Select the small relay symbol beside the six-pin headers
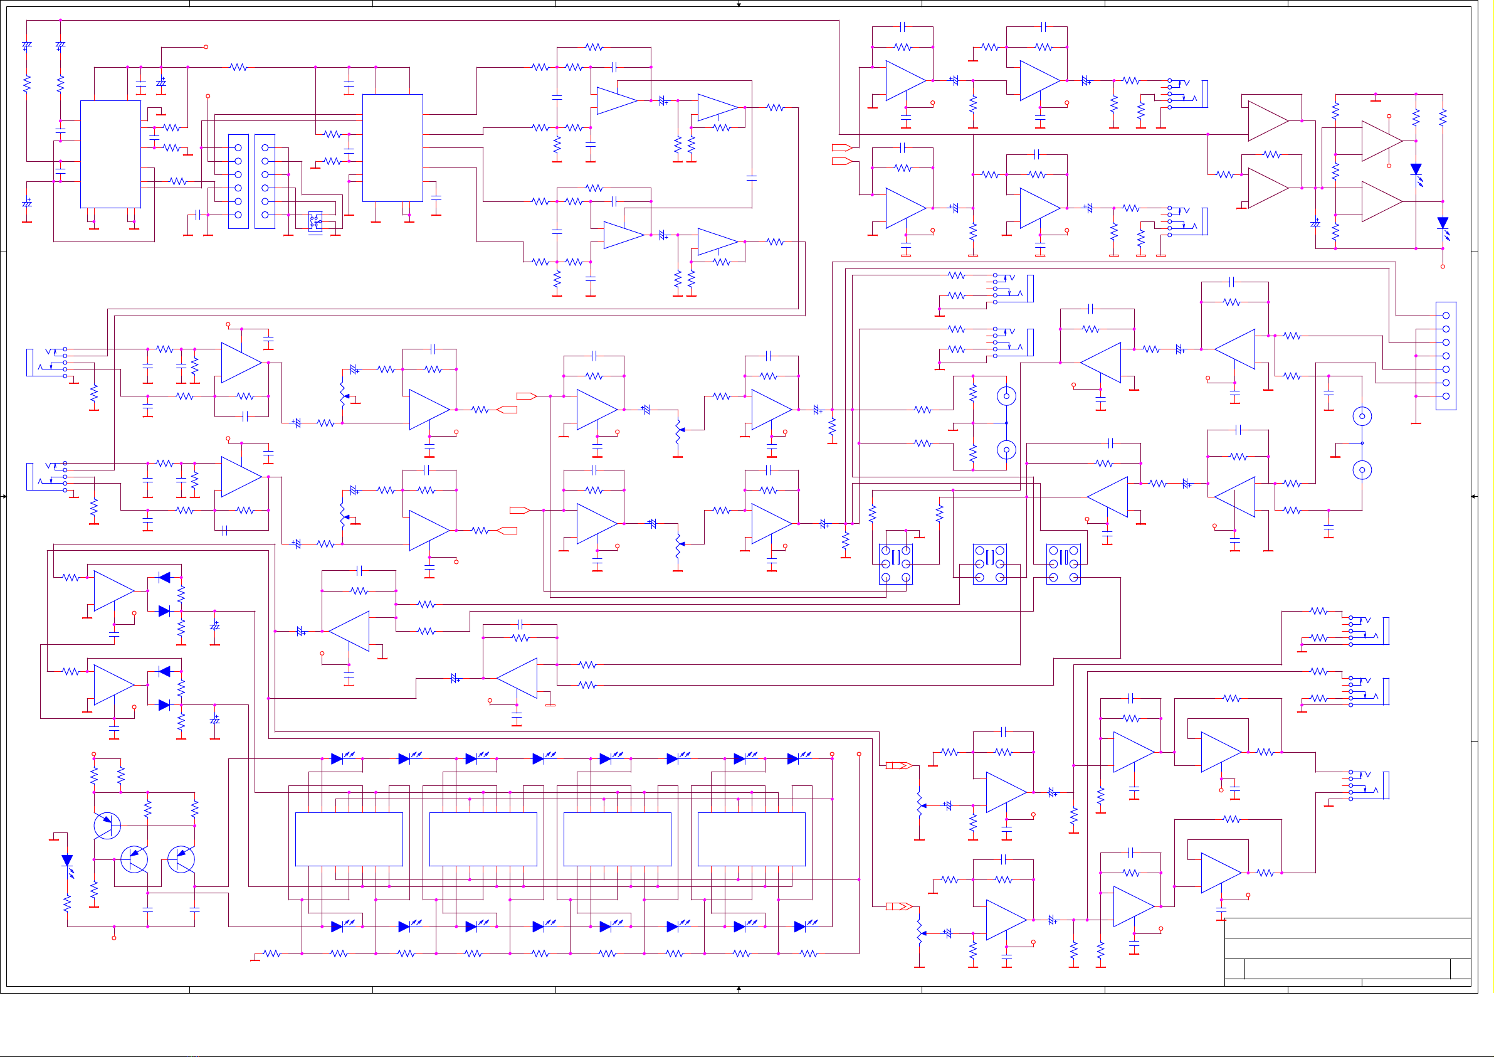Image resolution: width=1494 pixels, height=1057 pixels. pyautogui.click(x=315, y=223)
